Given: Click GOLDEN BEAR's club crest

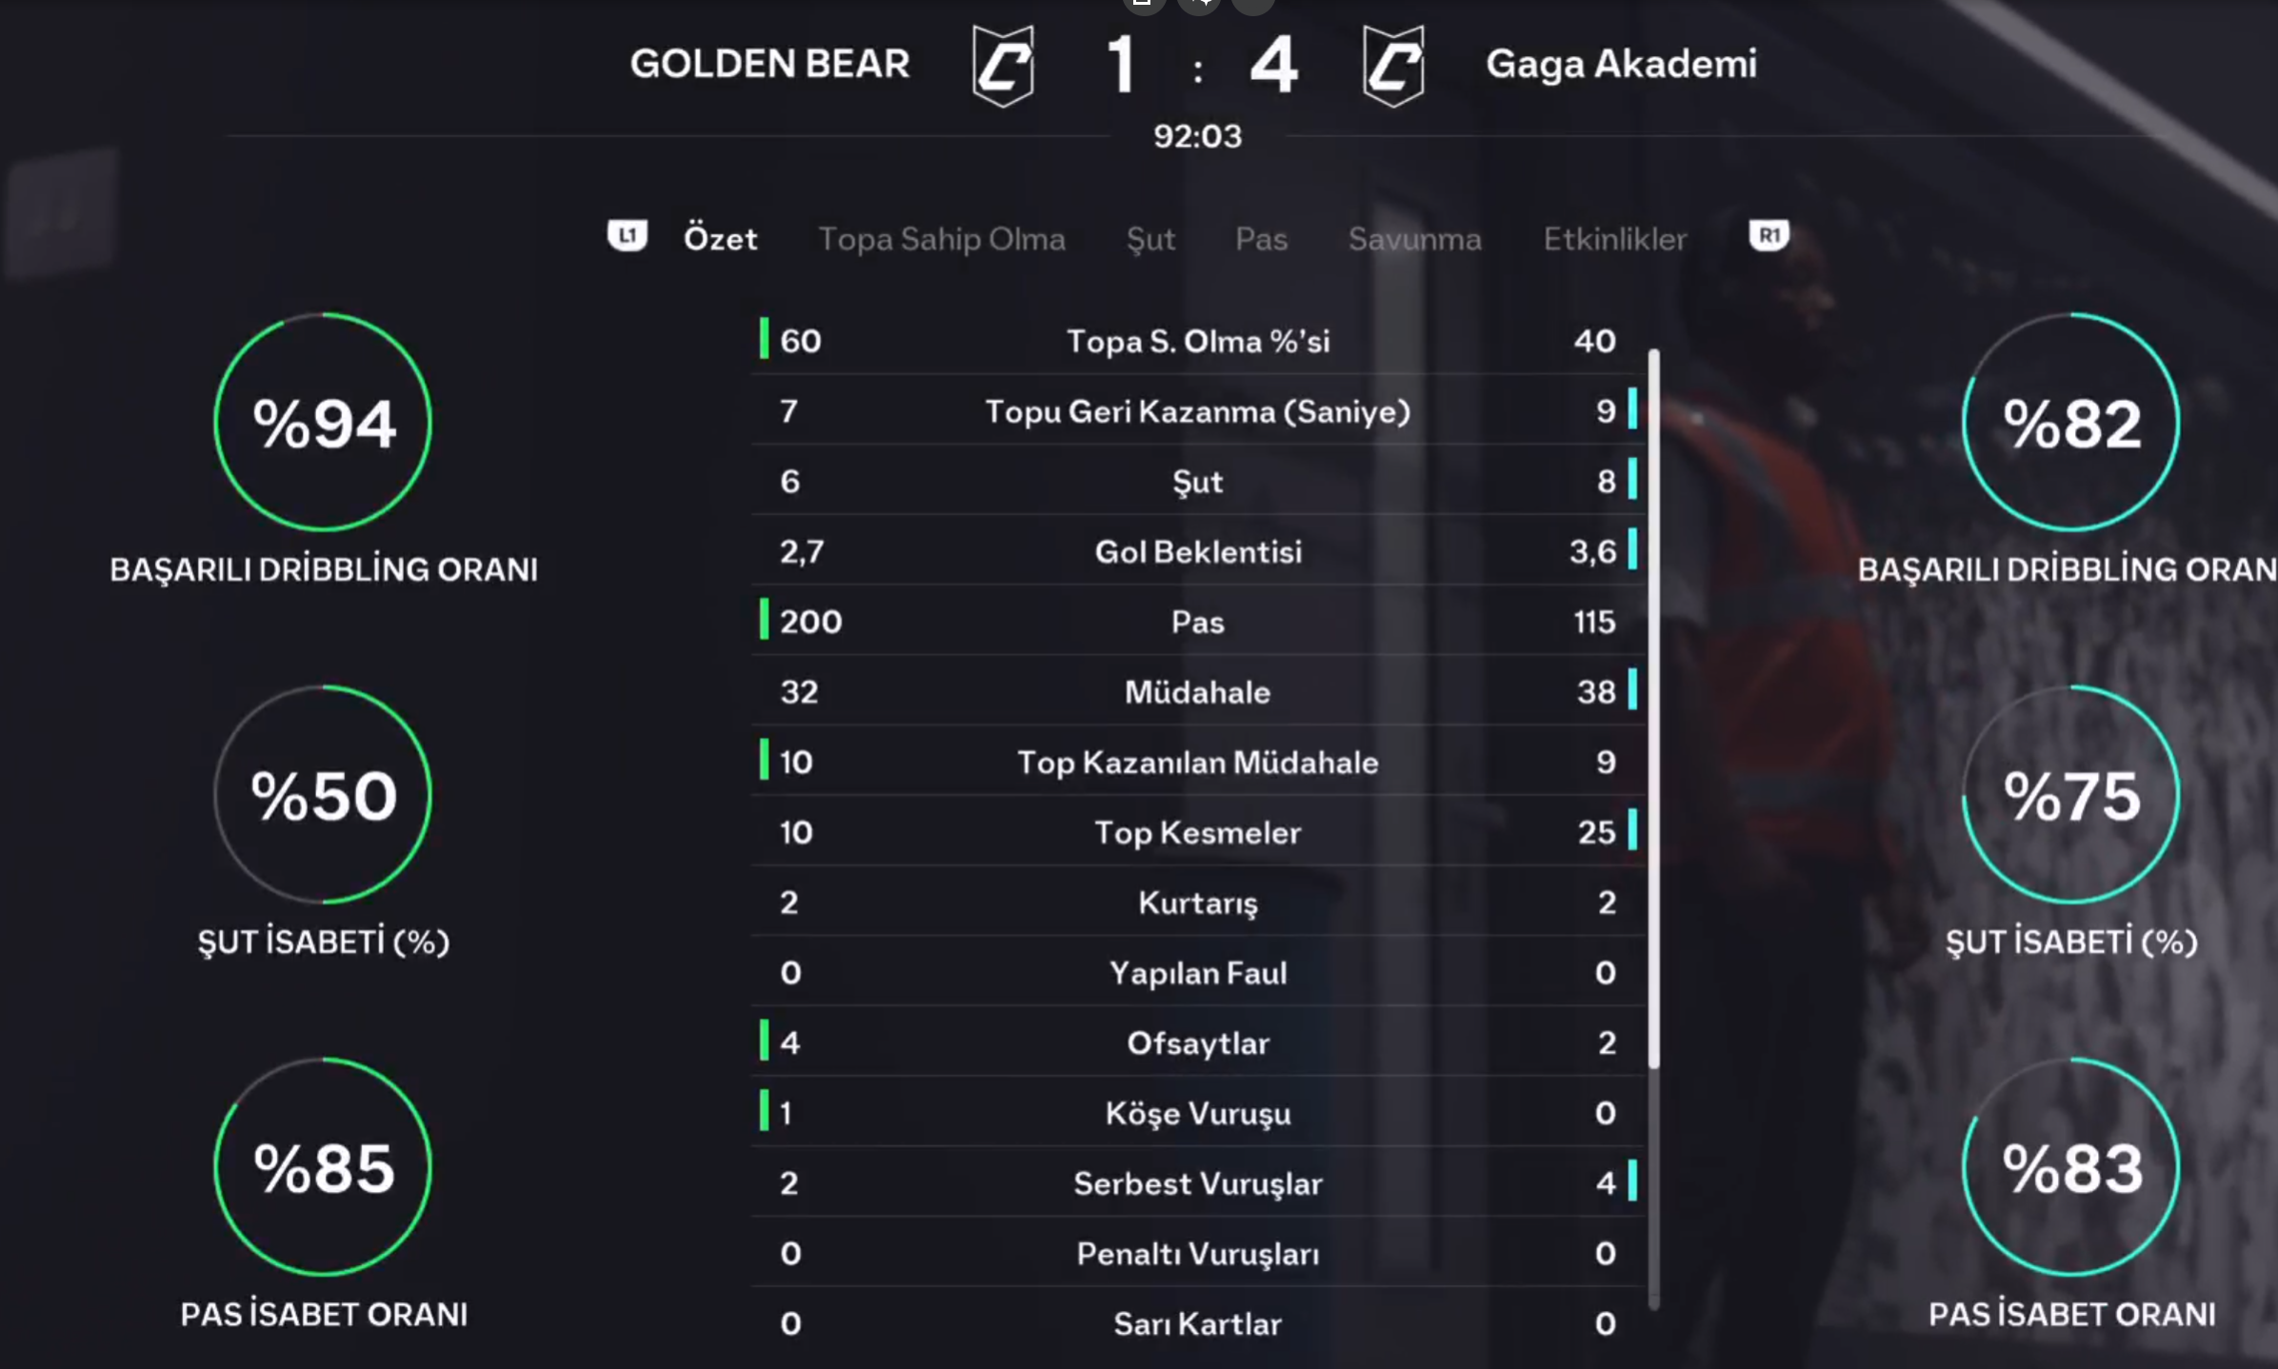Looking at the screenshot, I should coord(1003,65).
